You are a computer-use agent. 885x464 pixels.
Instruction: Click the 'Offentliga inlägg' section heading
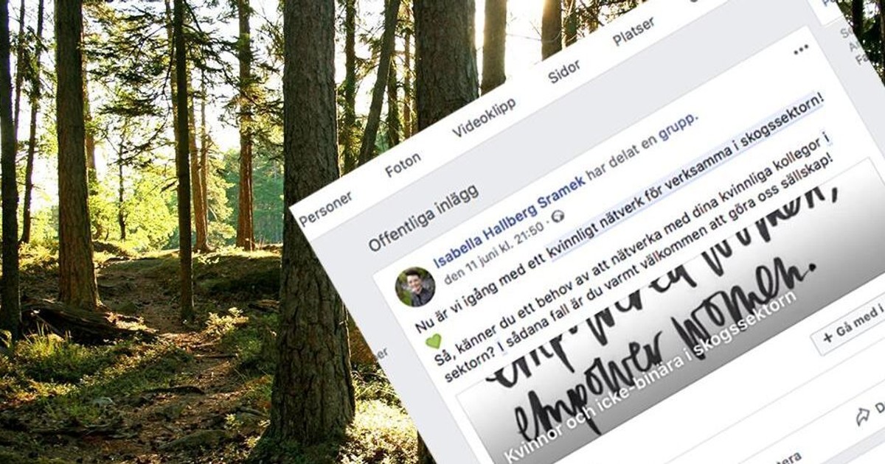423,218
